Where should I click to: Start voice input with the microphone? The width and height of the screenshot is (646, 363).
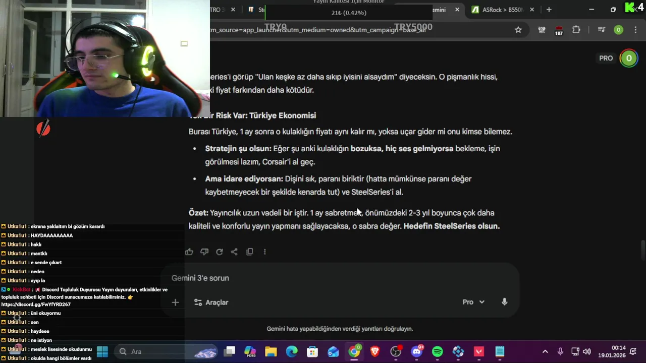tap(504, 302)
